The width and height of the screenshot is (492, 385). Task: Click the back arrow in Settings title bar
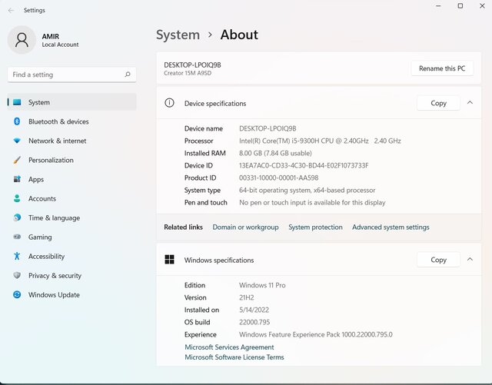(11, 10)
